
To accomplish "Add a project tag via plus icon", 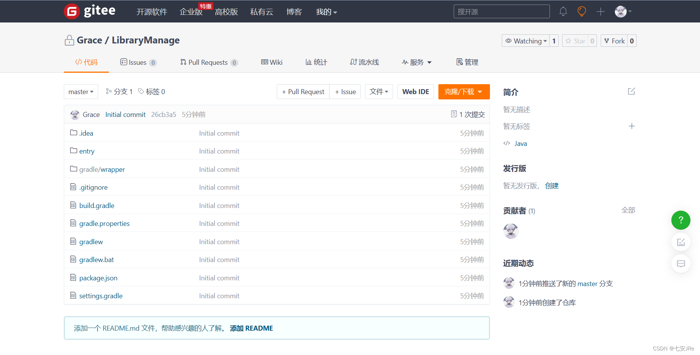I will [x=632, y=126].
